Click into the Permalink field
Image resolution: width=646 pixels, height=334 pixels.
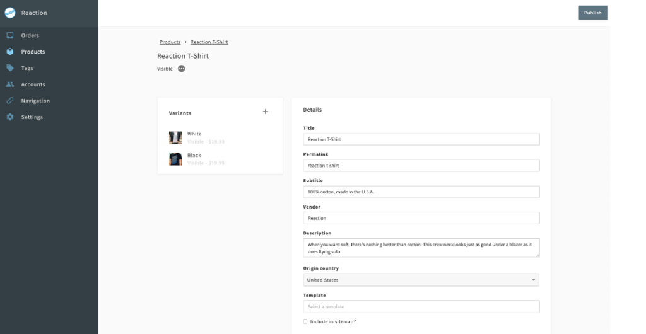pos(421,165)
